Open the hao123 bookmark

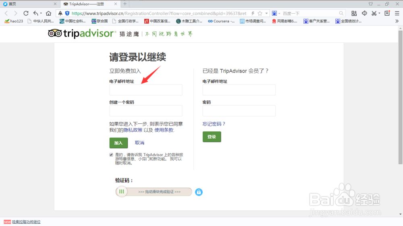pos(14,21)
